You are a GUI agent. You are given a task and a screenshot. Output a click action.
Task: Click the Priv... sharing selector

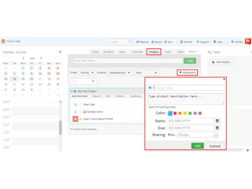click(x=172, y=135)
